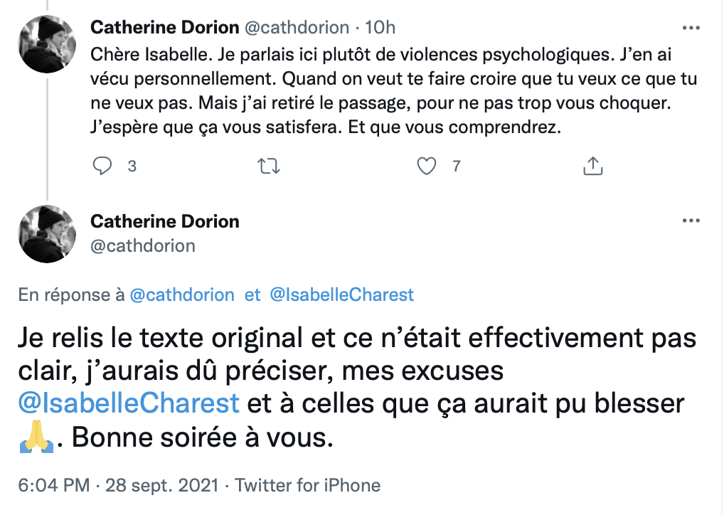Open the share icon on first tweet

(593, 166)
